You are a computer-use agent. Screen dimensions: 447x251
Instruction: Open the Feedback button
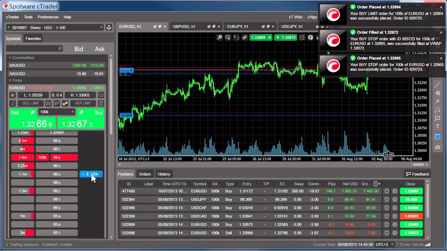pos(417,174)
